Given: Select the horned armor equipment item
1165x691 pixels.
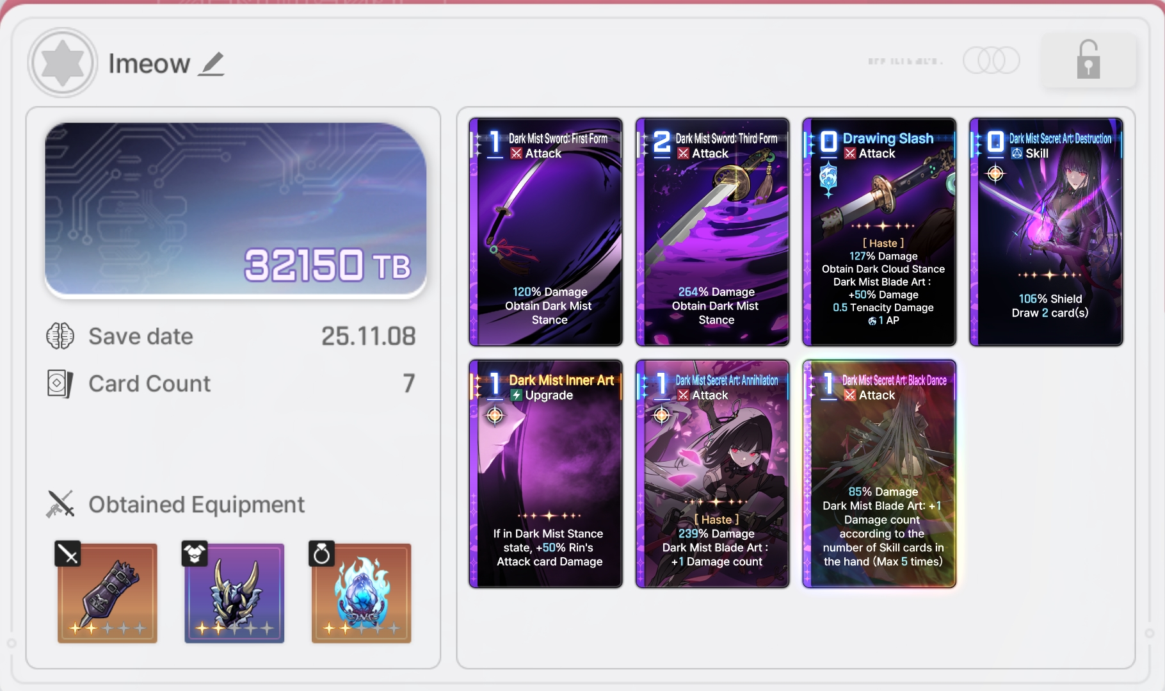Looking at the screenshot, I should pyautogui.click(x=234, y=592).
